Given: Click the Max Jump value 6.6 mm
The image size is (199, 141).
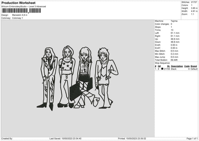Looking at the screenshot, I should (174, 57).
